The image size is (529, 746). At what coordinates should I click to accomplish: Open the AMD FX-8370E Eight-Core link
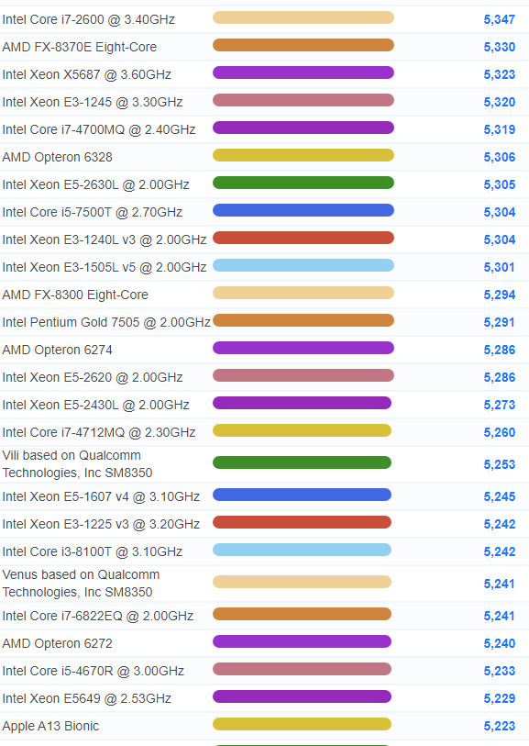coord(80,47)
